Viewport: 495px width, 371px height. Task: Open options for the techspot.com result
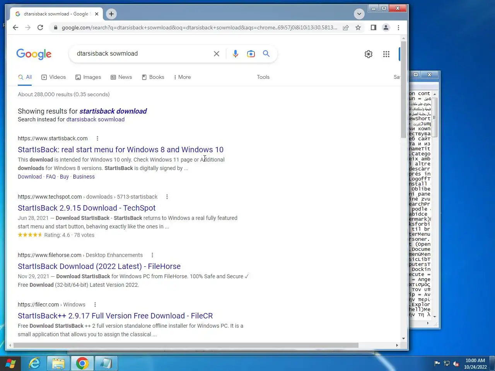point(167,197)
